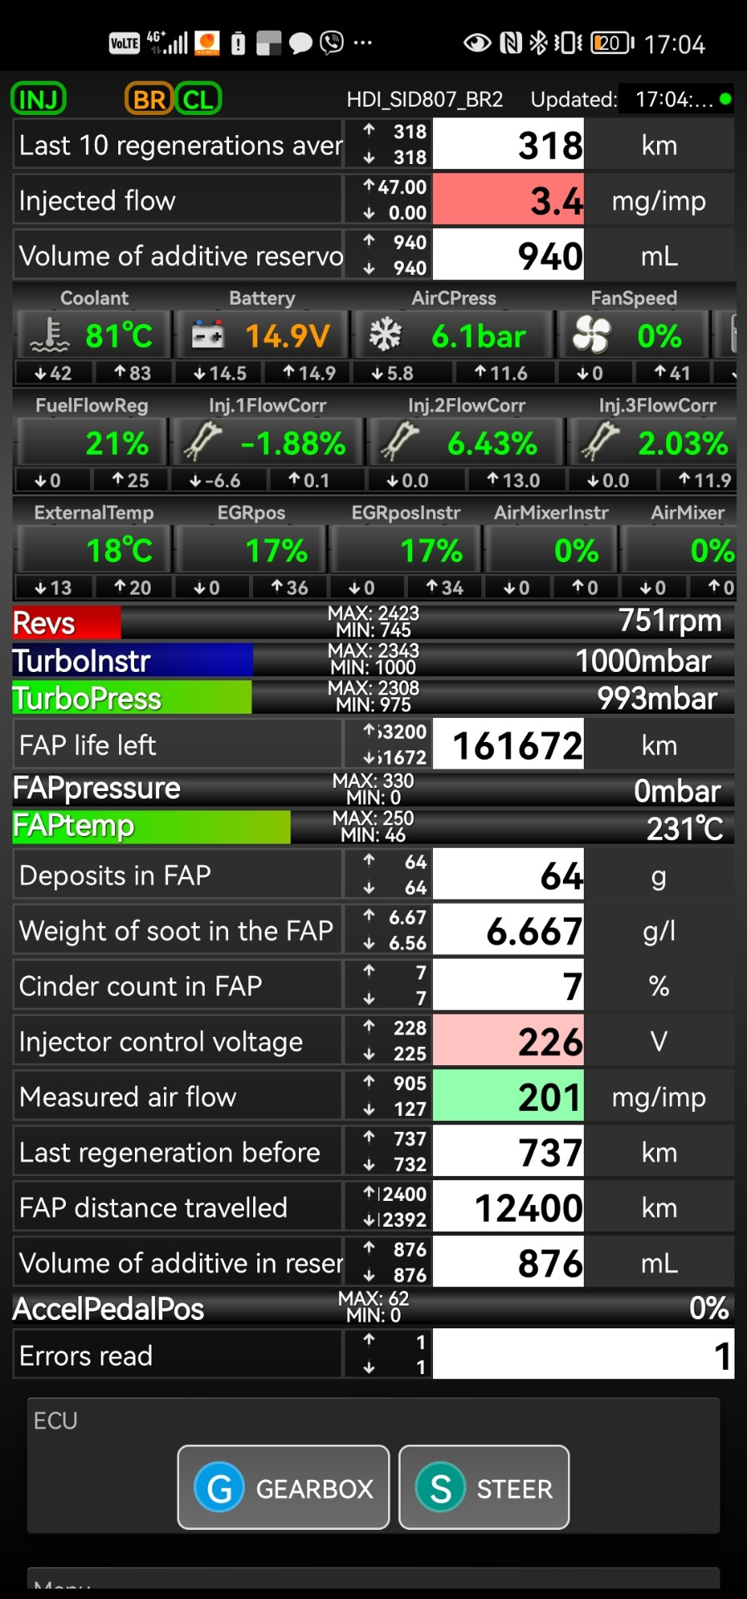Screen dimensions: 747x1599
Task: Select the Inj.3FlowCorr injector icon
Action: 600,442
